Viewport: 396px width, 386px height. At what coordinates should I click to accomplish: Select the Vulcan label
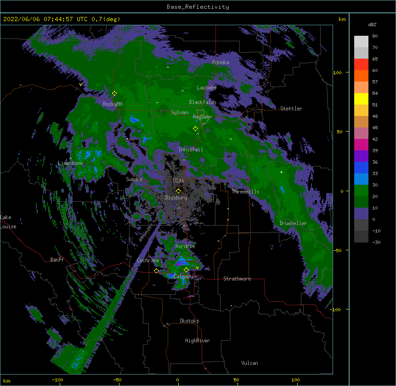click(249, 363)
